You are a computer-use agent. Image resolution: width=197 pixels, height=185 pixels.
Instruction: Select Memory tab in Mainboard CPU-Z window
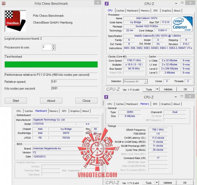click(x=54, y=111)
